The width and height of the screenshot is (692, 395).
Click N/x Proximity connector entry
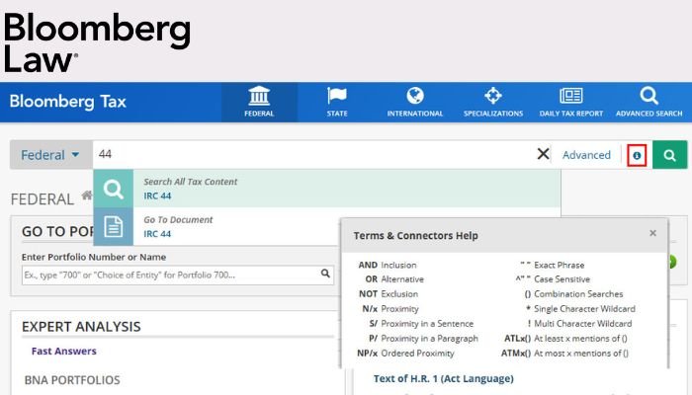point(390,309)
